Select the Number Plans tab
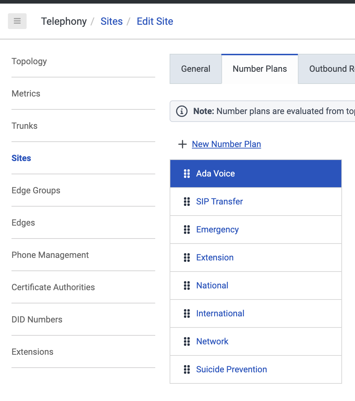 click(x=260, y=69)
